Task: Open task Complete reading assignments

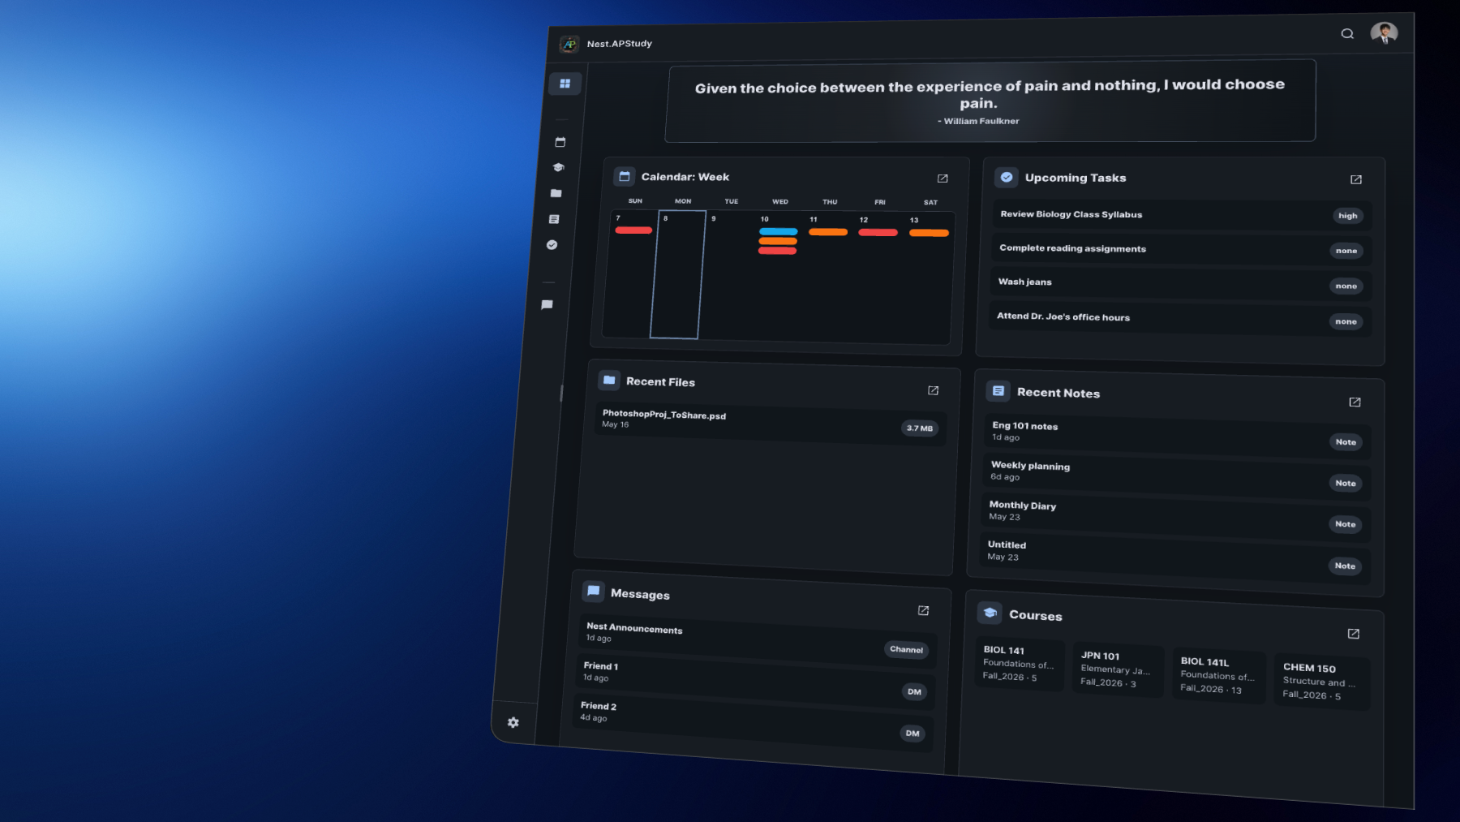Action: (1181, 250)
